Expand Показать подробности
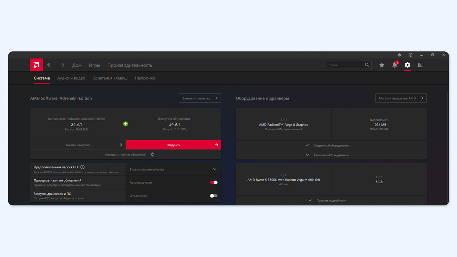The width and height of the screenshot is (457, 257). click(x=331, y=200)
